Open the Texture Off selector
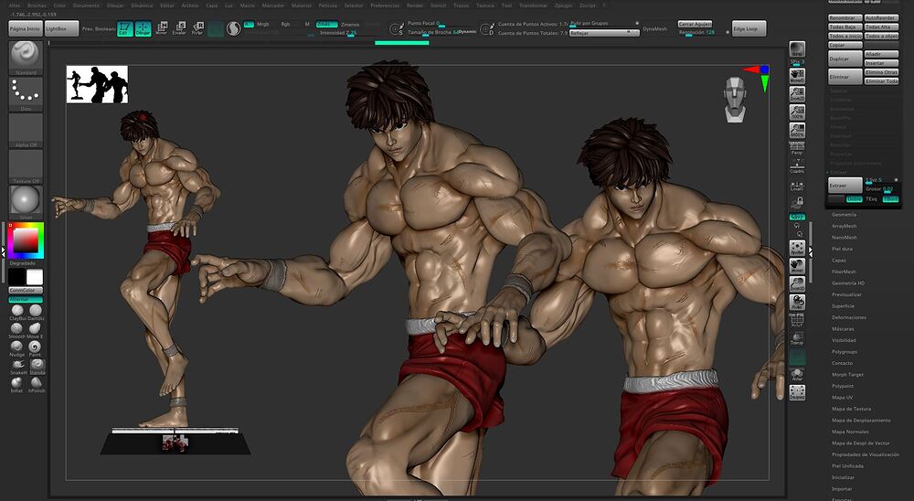The width and height of the screenshot is (914, 501). (x=26, y=165)
